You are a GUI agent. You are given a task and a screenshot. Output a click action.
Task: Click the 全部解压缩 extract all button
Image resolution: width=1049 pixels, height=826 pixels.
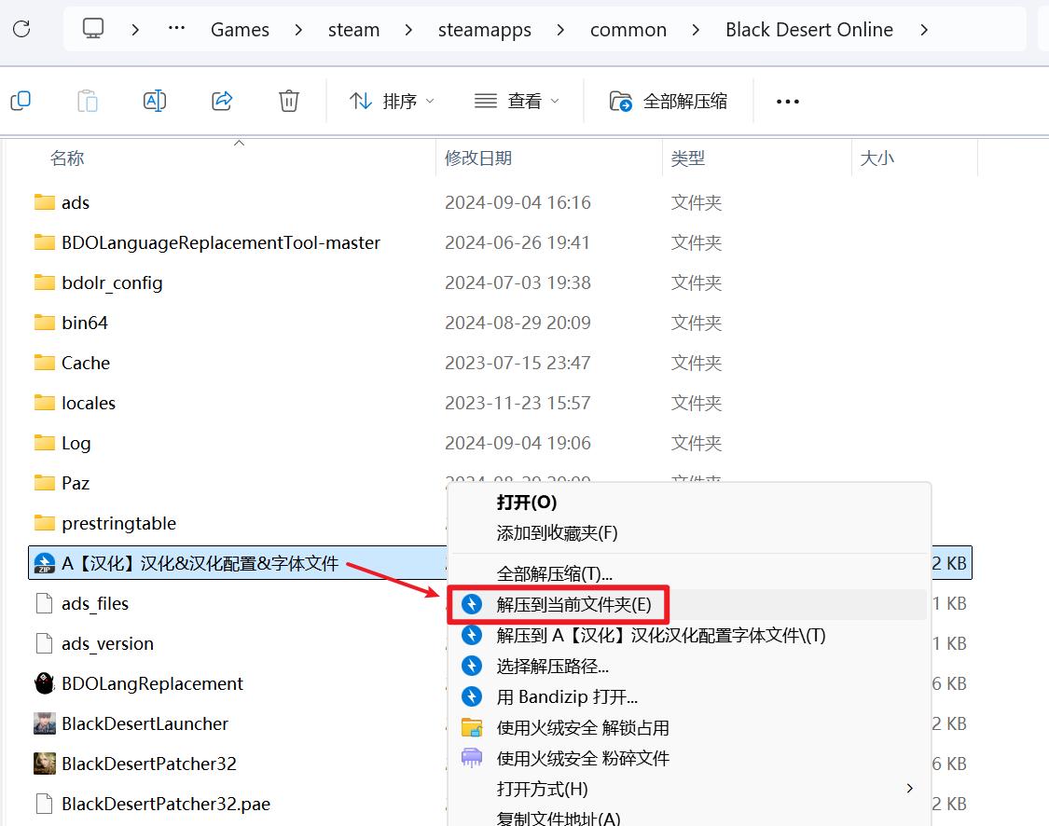[669, 101]
